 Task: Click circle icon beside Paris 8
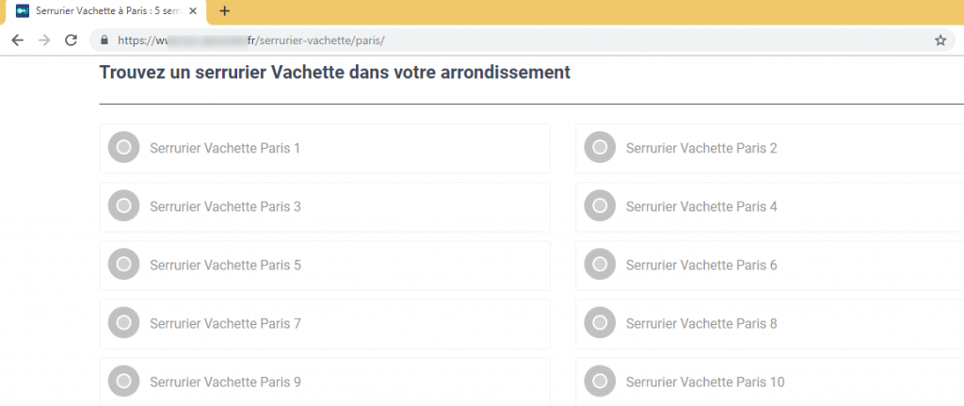pos(600,323)
